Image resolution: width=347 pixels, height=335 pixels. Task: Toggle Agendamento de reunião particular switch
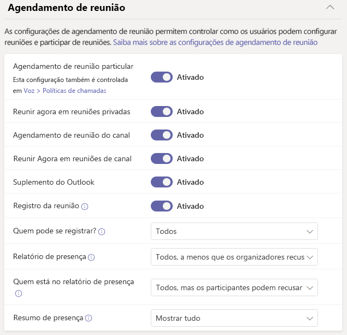pos(162,77)
